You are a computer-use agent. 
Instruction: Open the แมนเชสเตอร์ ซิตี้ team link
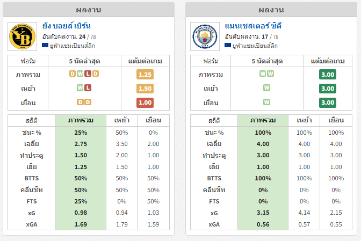point(253,26)
